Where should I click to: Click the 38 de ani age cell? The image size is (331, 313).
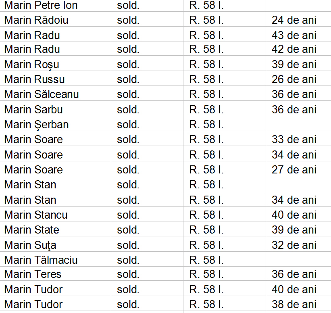click(294, 305)
